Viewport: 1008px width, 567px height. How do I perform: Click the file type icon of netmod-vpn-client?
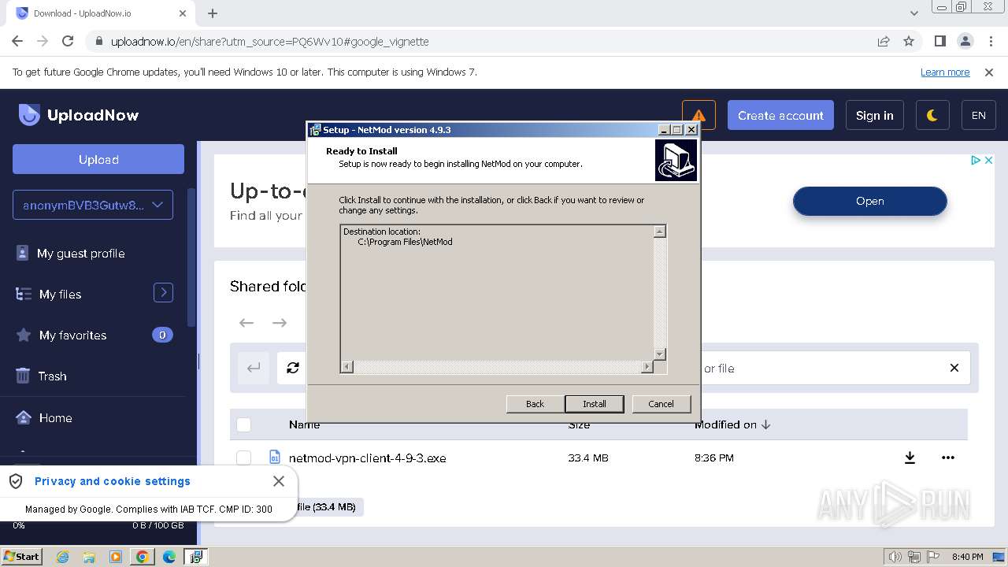(275, 458)
